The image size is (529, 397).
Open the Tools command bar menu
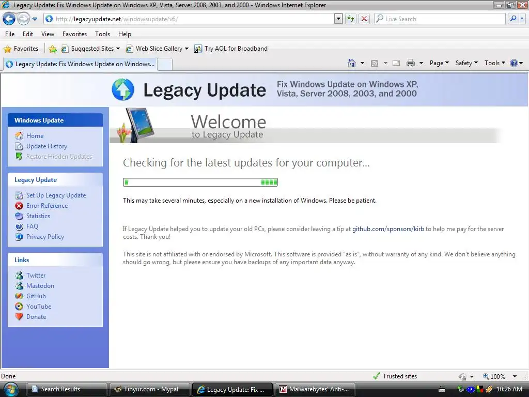click(494, 63)
